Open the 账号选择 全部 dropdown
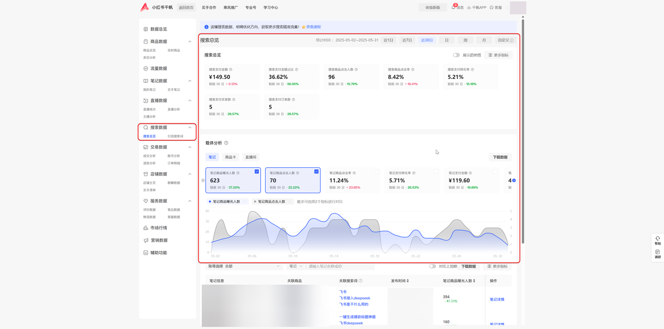 click(x=244, y=266)
